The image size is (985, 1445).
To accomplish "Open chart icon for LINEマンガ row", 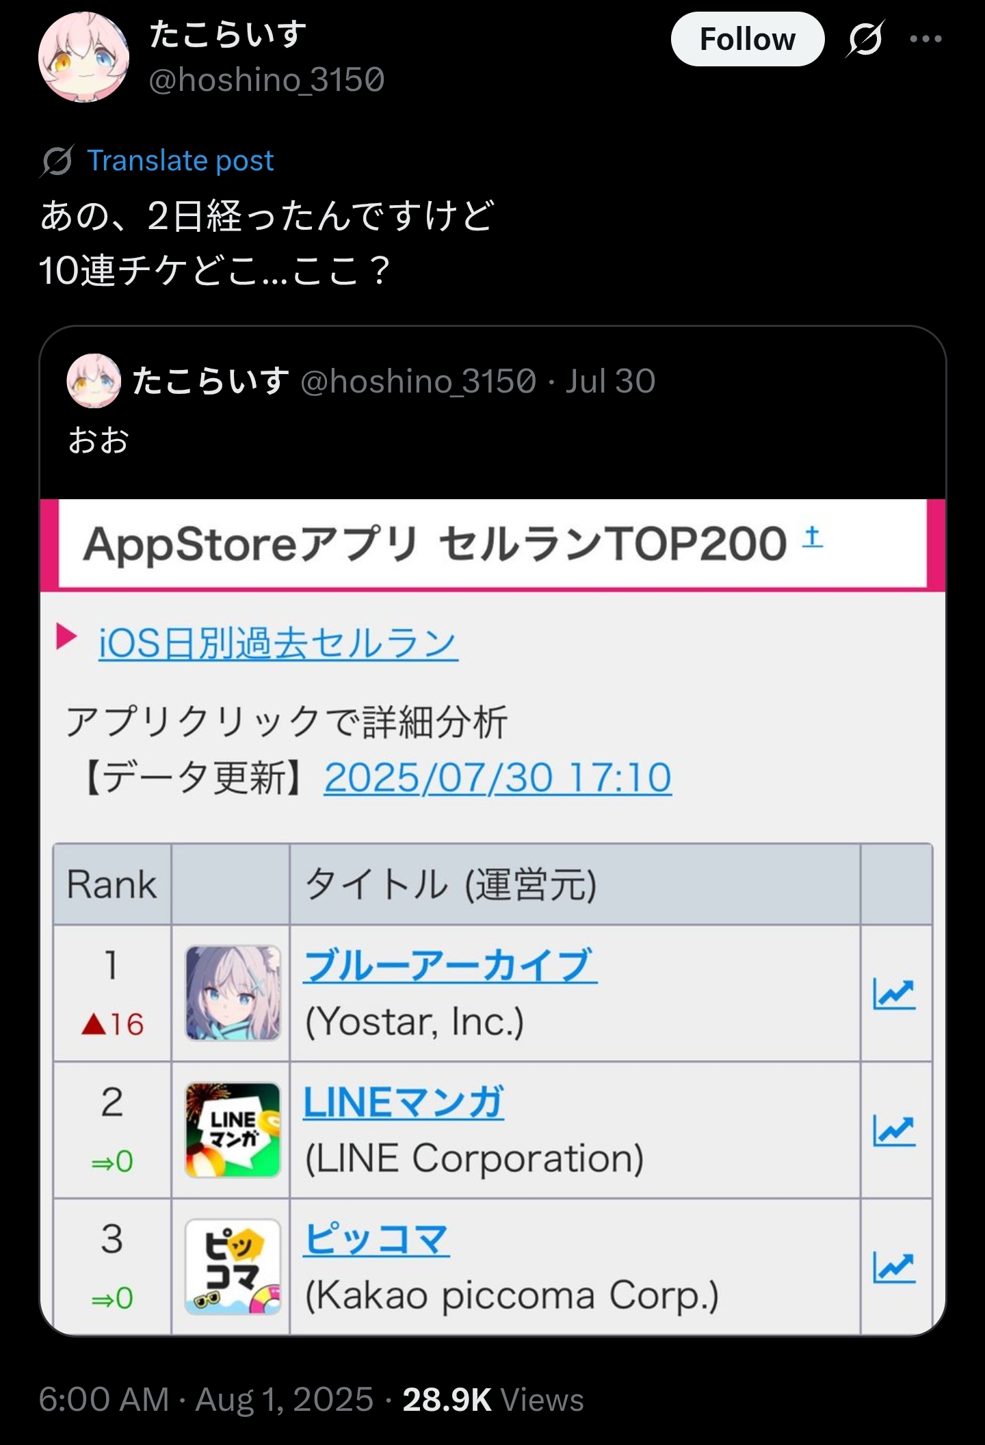I will pos(894,1130).
